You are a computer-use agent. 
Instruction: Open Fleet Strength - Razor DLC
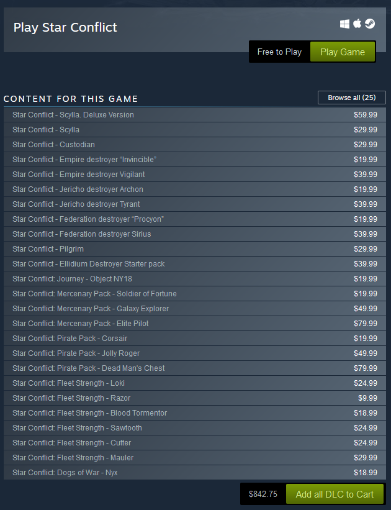click(x=195, y=398)
